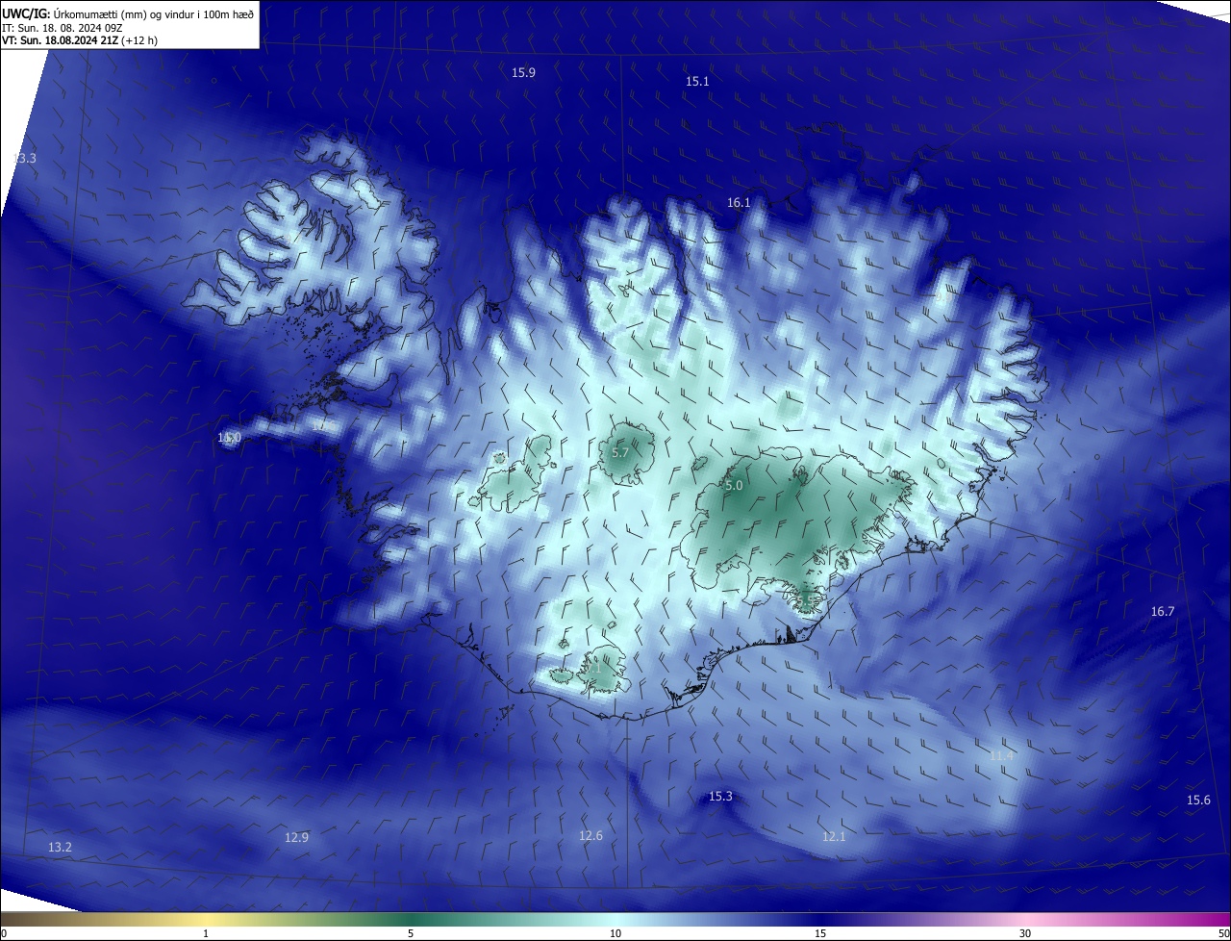Select the 15.1 value label on the map

coord(697,82)
